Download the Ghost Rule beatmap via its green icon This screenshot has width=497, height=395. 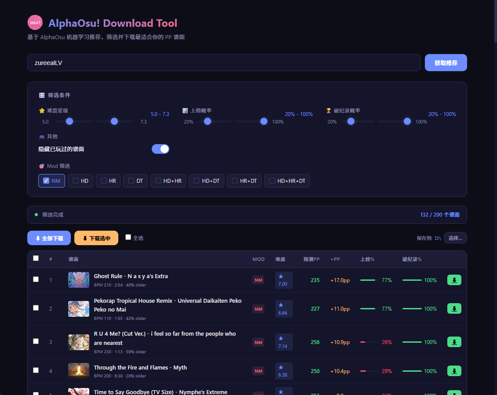point(454,280)
